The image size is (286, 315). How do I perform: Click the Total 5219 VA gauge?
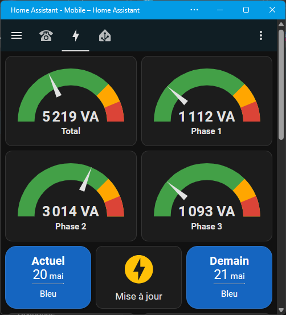[71, 101]
